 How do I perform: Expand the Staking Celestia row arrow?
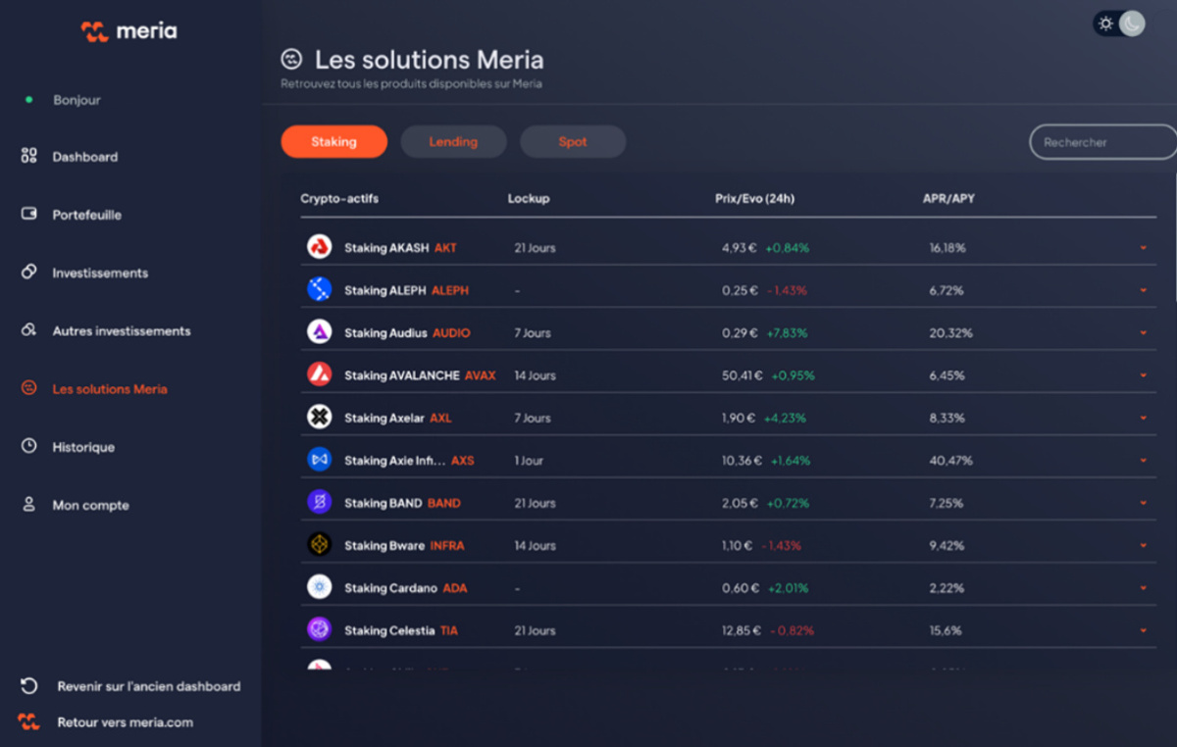click(x=1144, y=630)
